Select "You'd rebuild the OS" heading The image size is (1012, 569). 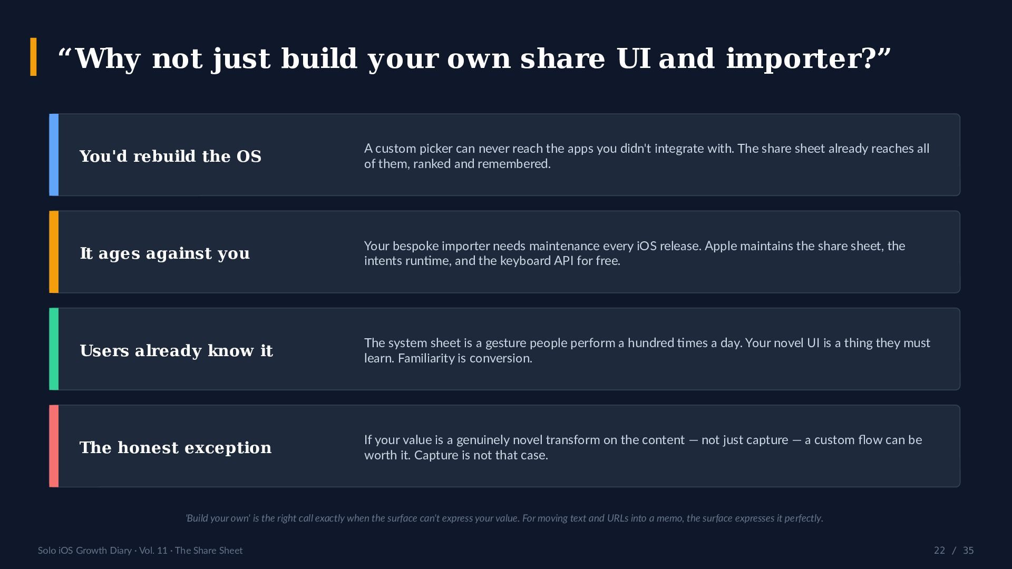(170, 156)
